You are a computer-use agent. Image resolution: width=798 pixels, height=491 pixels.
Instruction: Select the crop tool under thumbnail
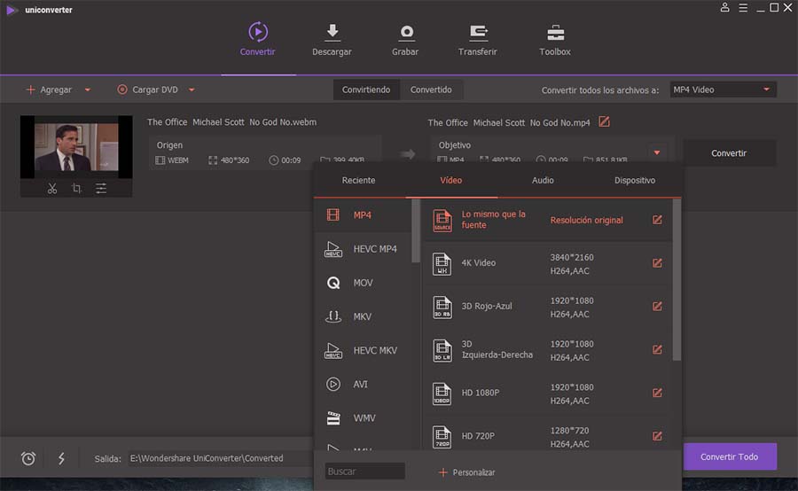tap(76, 189)
